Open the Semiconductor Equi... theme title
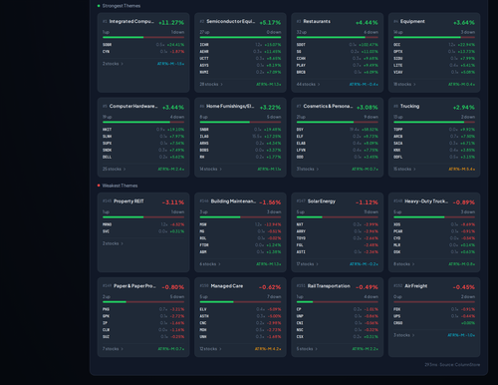The height and width of the screenshot is (385, 498). 231,21
